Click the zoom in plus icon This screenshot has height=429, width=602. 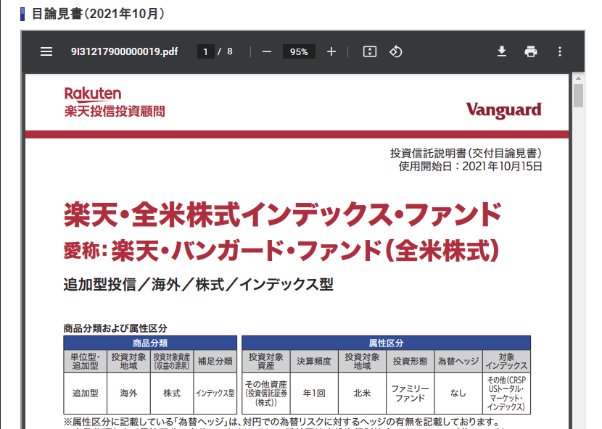click(x=331, y=51)
